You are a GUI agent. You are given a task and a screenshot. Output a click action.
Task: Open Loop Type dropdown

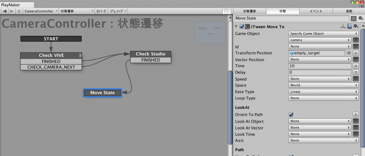(x=324, y=98)
